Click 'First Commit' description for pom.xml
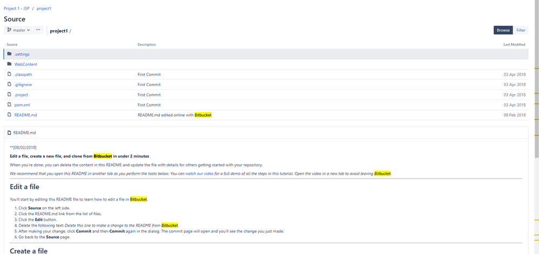This screenshot has width=539, height=254. (149, 105)
